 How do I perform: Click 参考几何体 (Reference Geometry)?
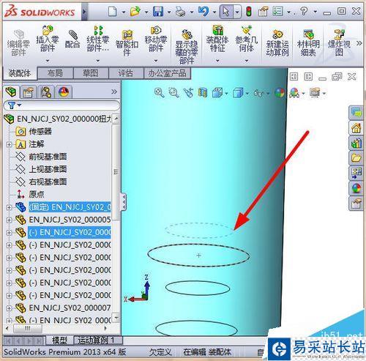pos(247,39)
